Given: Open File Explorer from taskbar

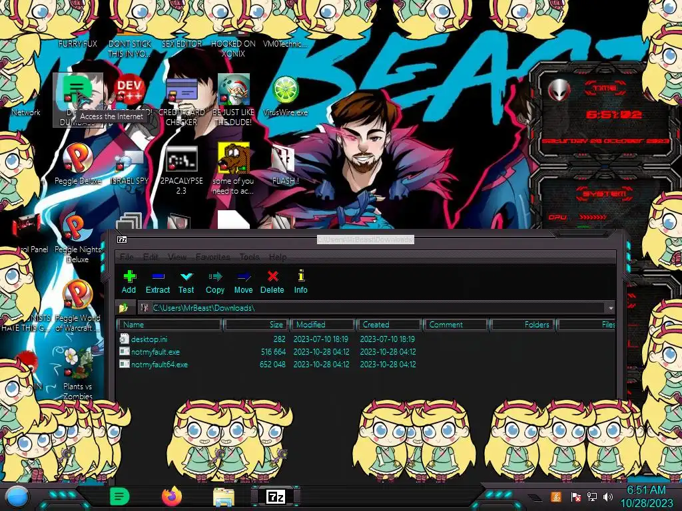Looking at the screenshot, I should point(224,497).
